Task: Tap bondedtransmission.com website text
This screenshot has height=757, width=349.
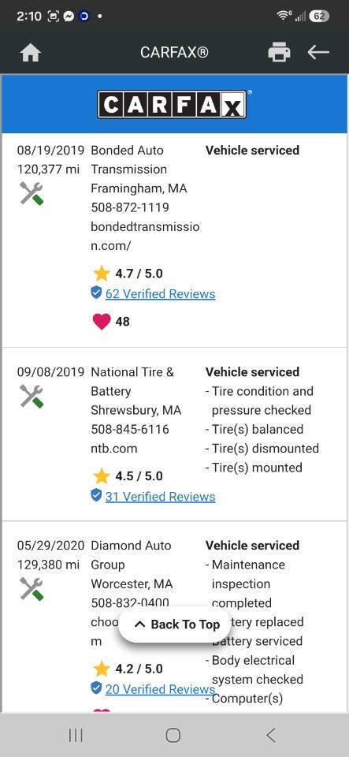Action: coord(145,237)
